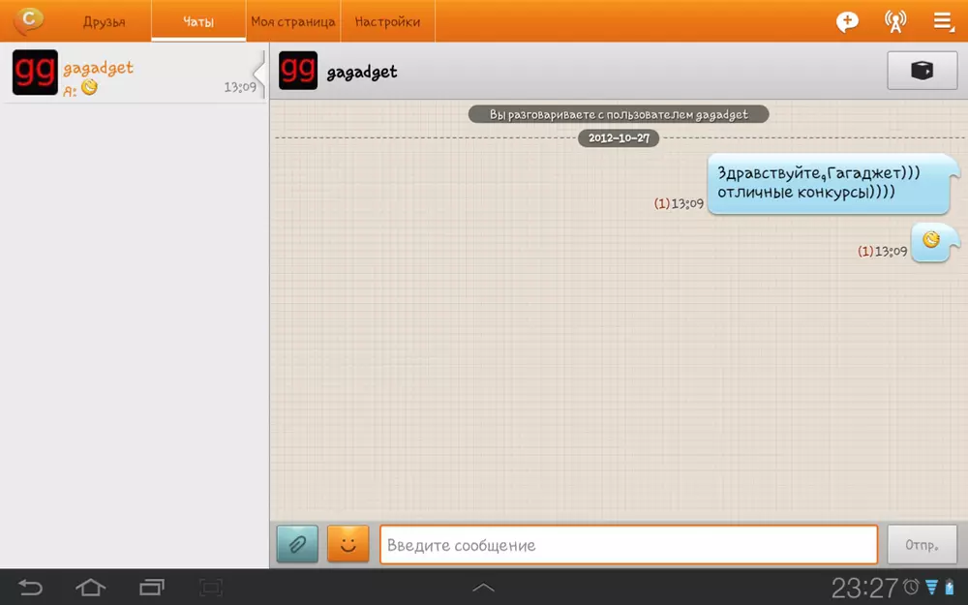Tap the screenshot capture icon in navigation bar
Viewport: 968px width, 605px height.
tap(211, 587)
